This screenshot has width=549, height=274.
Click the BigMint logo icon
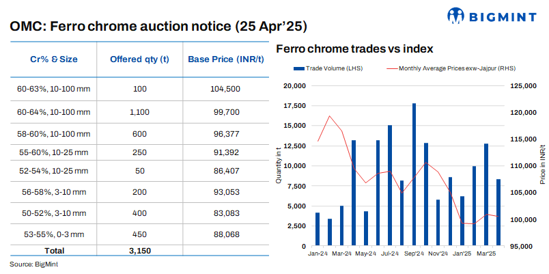(456, 15)
